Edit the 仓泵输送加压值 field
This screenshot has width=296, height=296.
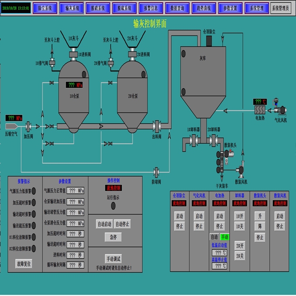coord(76,202)
